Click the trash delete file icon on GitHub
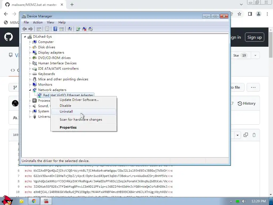This screenshot has width=273, height=205. tap(254, 135)
